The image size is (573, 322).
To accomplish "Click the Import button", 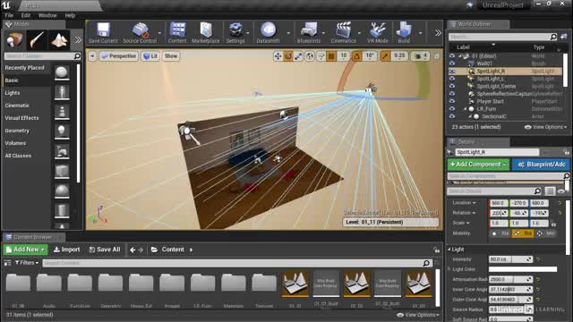I will [66, 250].
